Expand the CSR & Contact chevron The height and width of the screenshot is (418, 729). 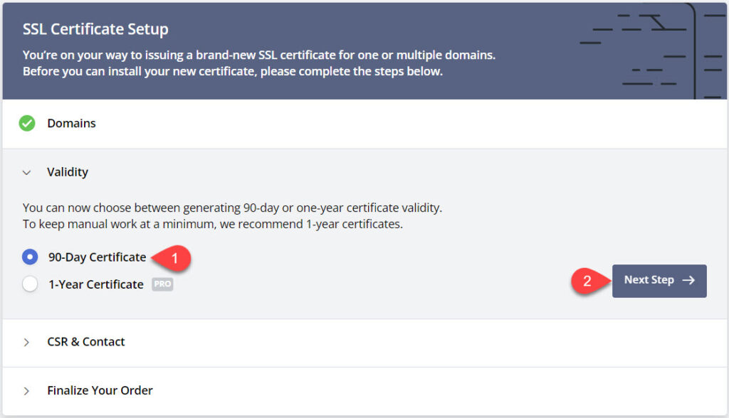(x=27, y=342)
